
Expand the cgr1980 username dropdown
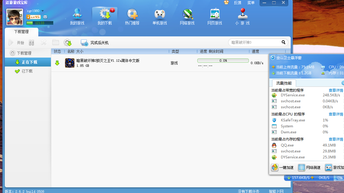(x=43, y=11)
